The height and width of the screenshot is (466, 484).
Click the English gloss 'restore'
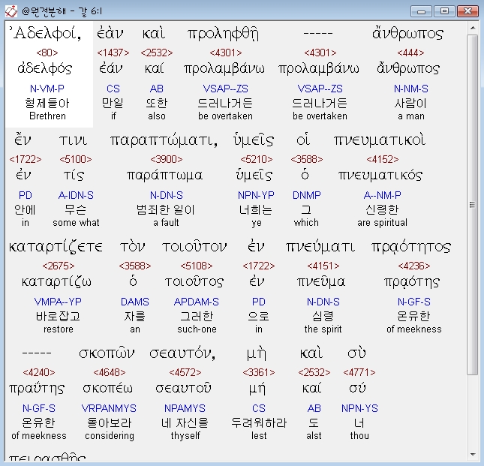point(59,329)
